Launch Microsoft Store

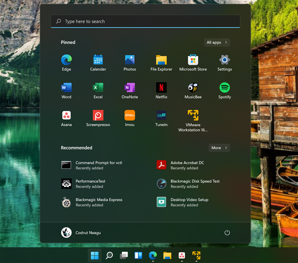pos(193,63)
